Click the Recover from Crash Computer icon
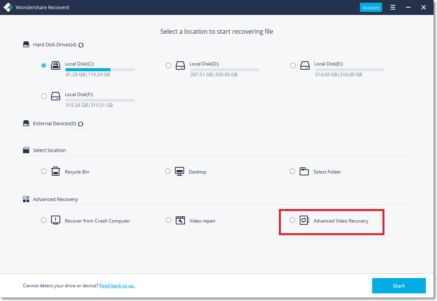 tap(56, 220)
